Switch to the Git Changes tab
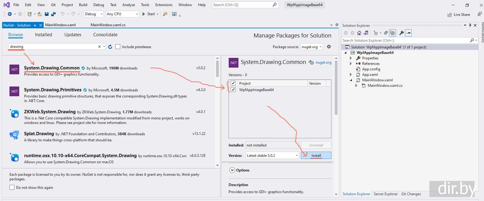This screenshot has height=201, width=484. click(x=411, y=194)
